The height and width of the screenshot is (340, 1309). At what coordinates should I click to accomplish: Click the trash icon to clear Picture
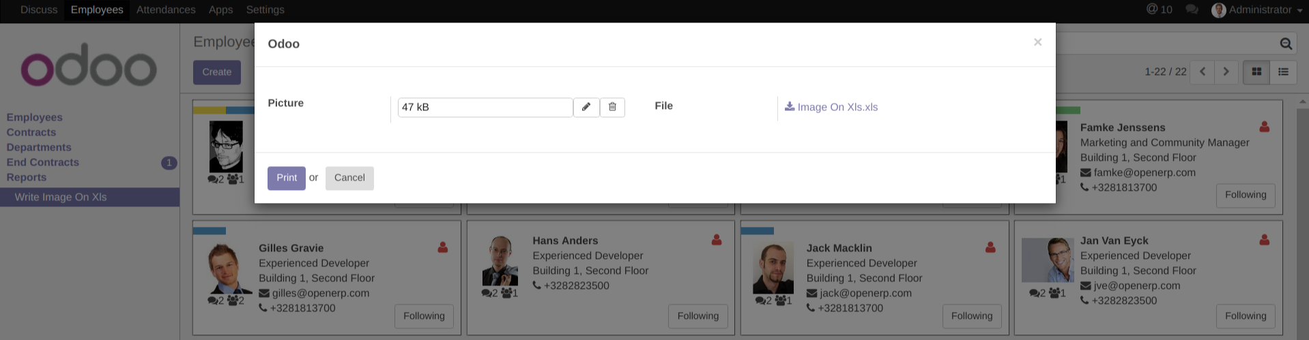[612, 107]
